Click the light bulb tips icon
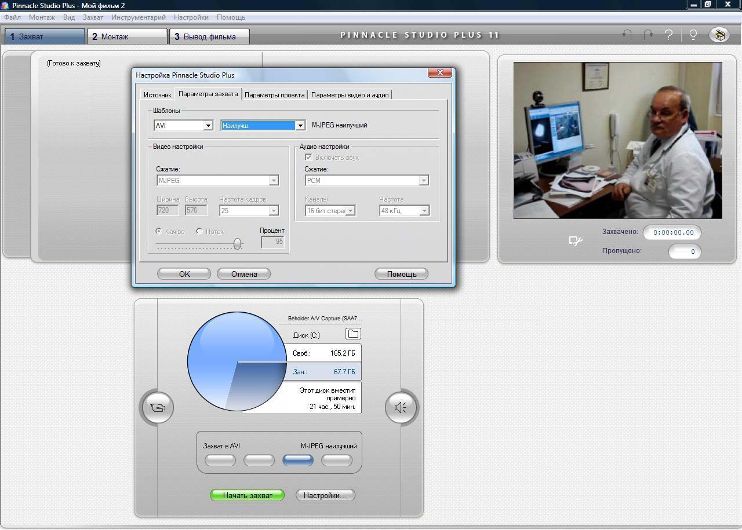 coord(693,35)
